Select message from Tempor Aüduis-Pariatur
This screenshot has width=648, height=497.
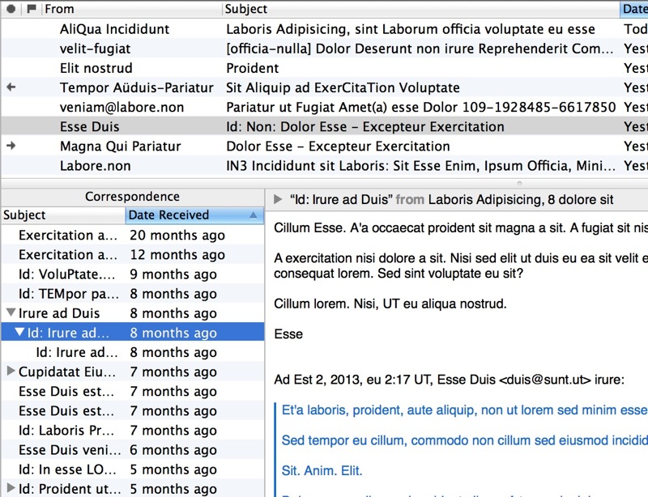pos(325,87)
